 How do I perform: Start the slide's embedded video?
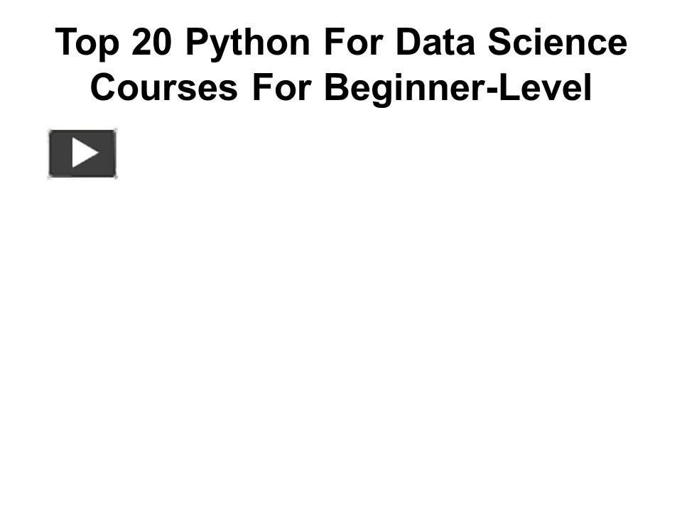(x=82, y=153)
